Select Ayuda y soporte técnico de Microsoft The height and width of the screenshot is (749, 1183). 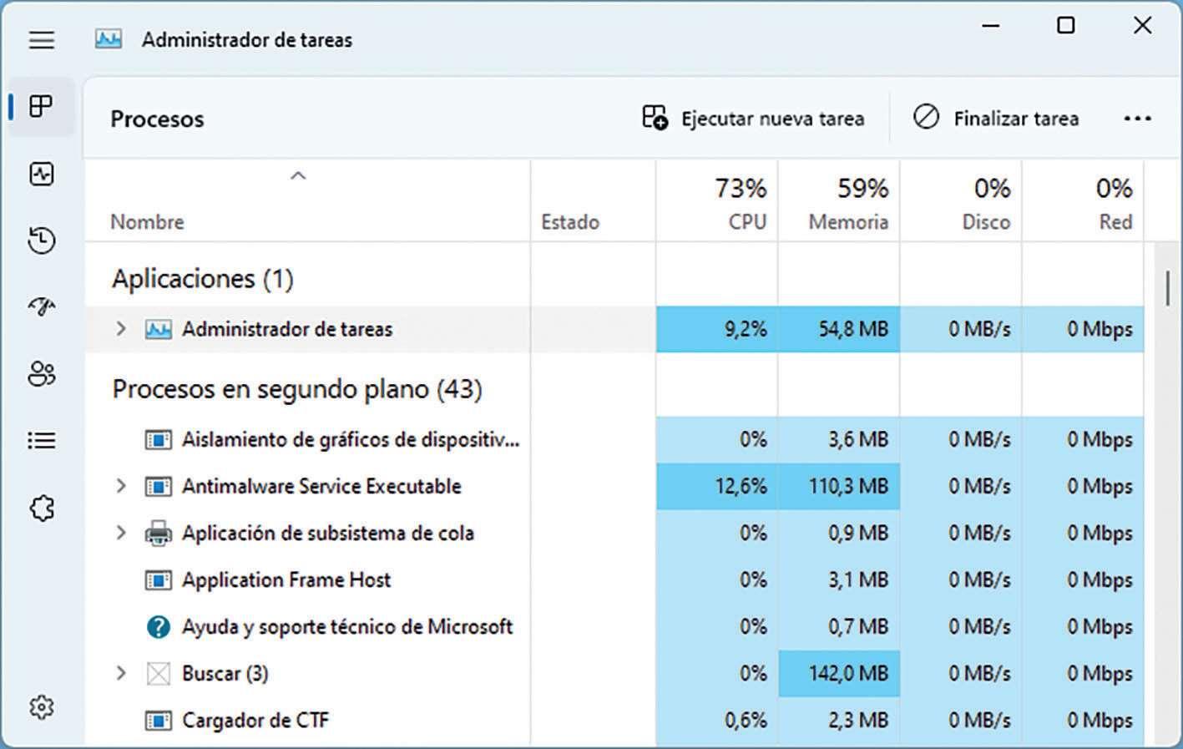pyautogui.click(x=347, y=626)
